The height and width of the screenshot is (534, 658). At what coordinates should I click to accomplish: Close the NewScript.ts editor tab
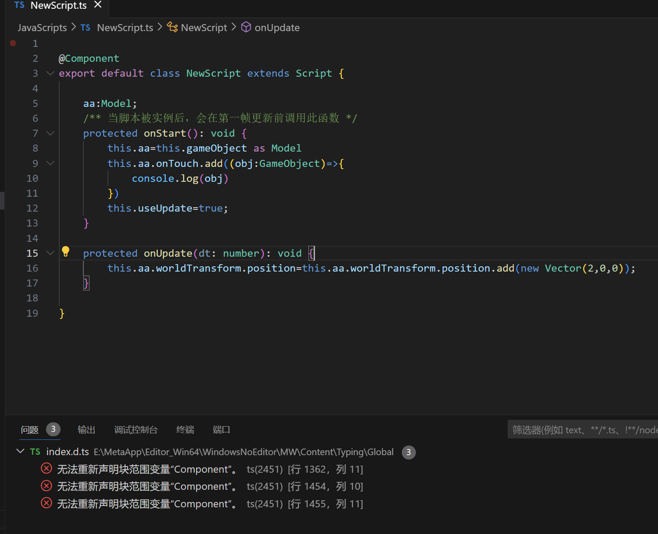98,5
